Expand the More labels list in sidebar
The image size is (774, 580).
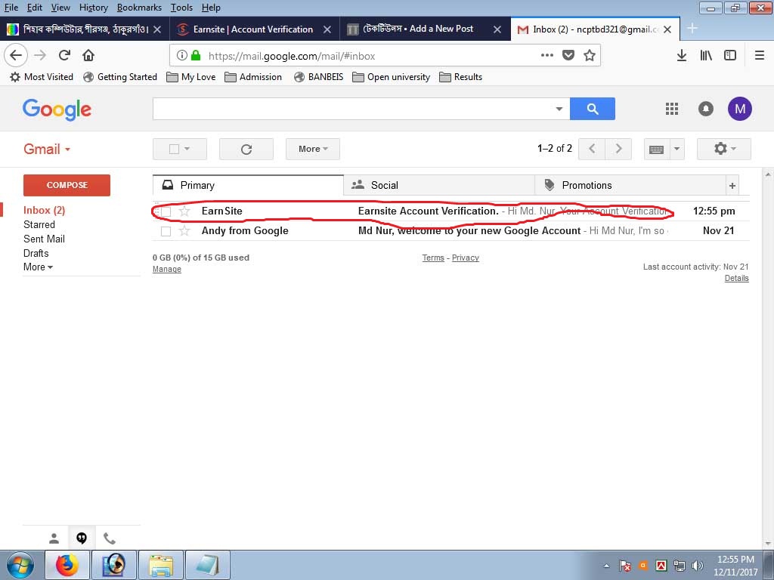[x=38, y=267]
